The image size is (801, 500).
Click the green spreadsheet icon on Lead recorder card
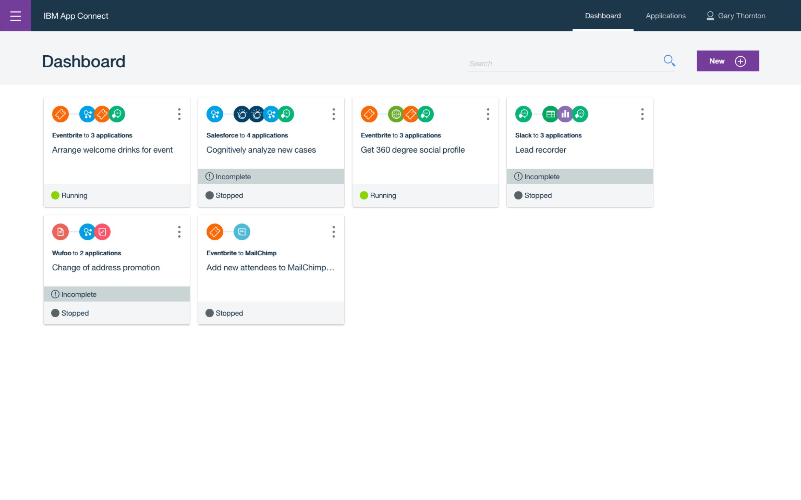[x=550, y=114]
